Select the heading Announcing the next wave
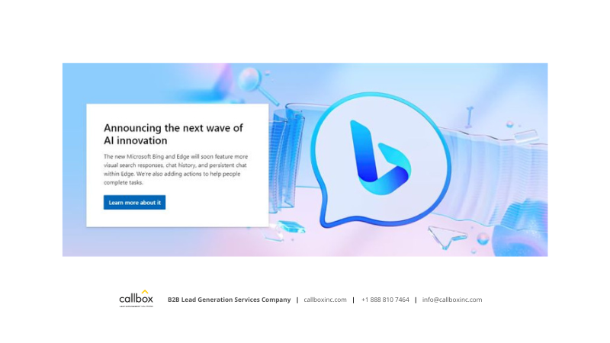 click(173, 134)
